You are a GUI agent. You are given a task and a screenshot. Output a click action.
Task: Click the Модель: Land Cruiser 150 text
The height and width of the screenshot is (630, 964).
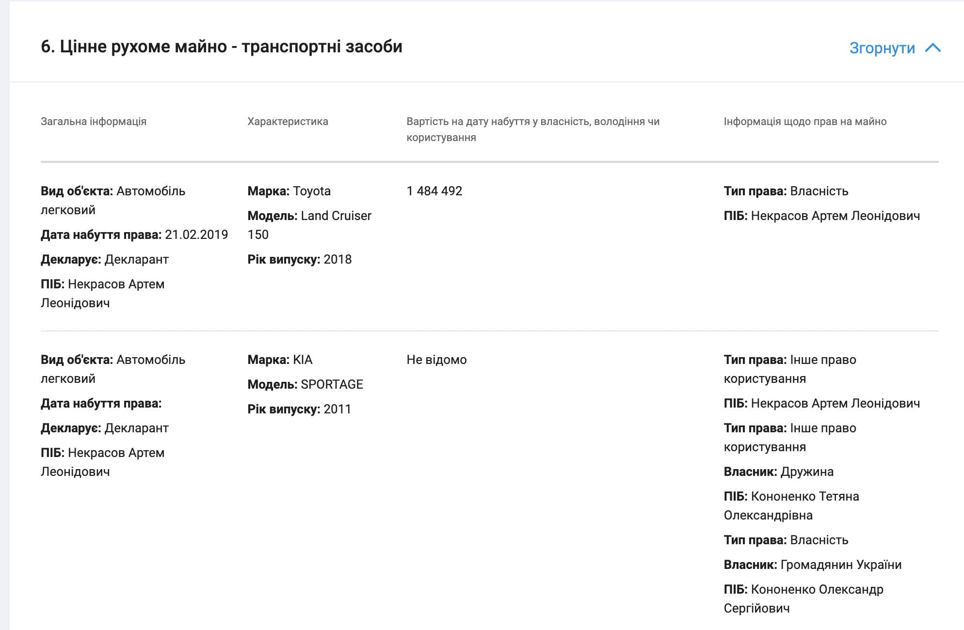[309, 224]
